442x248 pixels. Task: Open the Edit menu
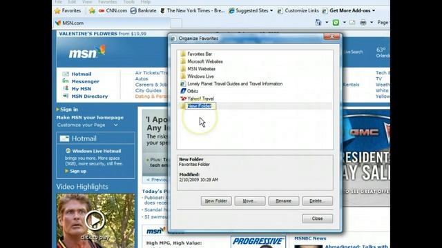pos(72,2)
